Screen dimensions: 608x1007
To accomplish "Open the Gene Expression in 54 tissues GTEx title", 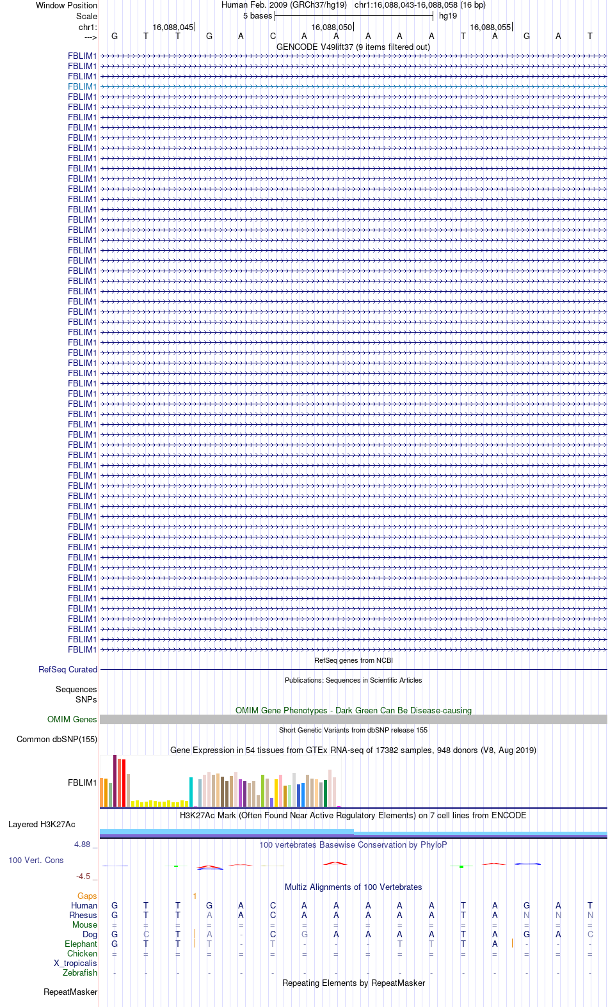I will [353, 750].
